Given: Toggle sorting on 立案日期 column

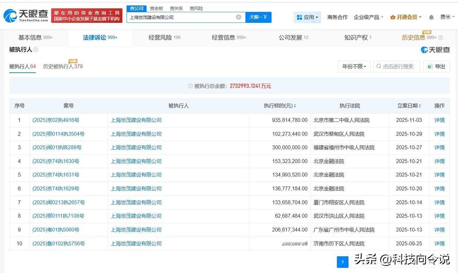Looking at the screenshot, I should pos(420,105).
